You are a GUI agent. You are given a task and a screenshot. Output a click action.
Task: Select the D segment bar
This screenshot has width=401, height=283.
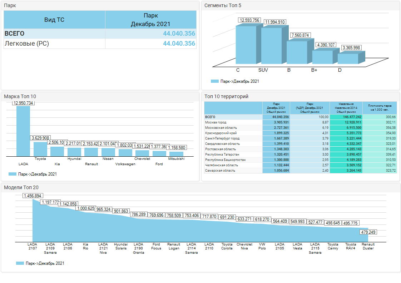tap(348, 59)
